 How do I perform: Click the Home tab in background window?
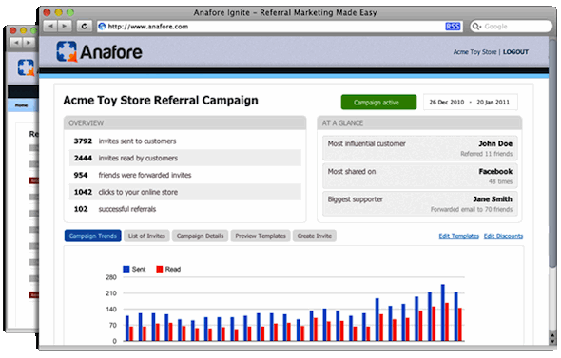(x=22, y=105)
